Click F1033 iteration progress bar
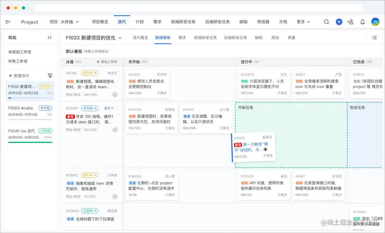The height and width of the screenshot is (233, 385). pyautogui.click(x=30, y=98)
